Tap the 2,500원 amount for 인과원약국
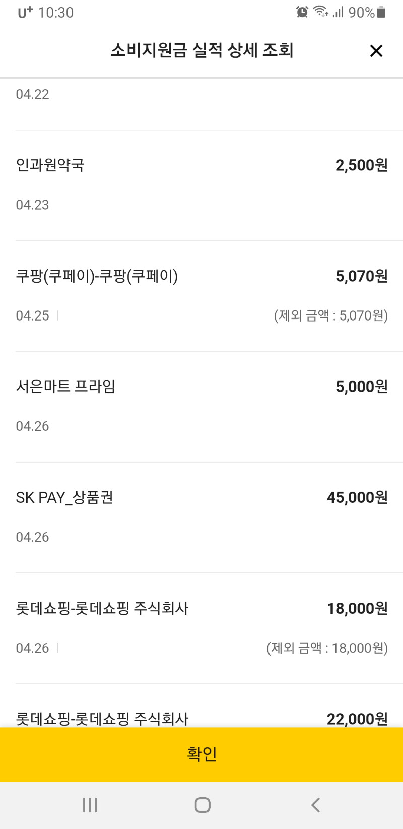This screenshot has width=403, height=829. [362, 165]
